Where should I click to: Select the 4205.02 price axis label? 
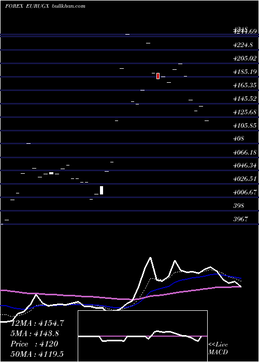pos(245,58)
